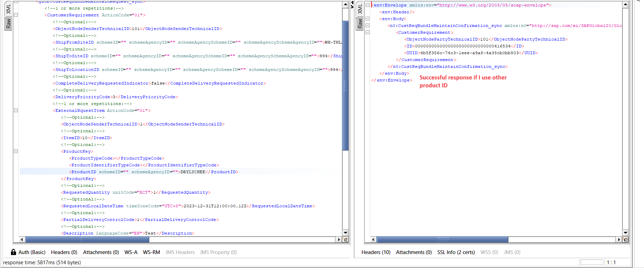Switch the request view to Raw tab
This screenshot has height=268, width=644.
8,23
